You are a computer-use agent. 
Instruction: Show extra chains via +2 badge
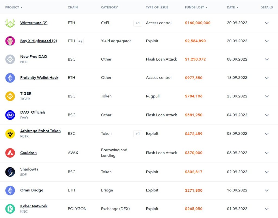tap(80, 41)
